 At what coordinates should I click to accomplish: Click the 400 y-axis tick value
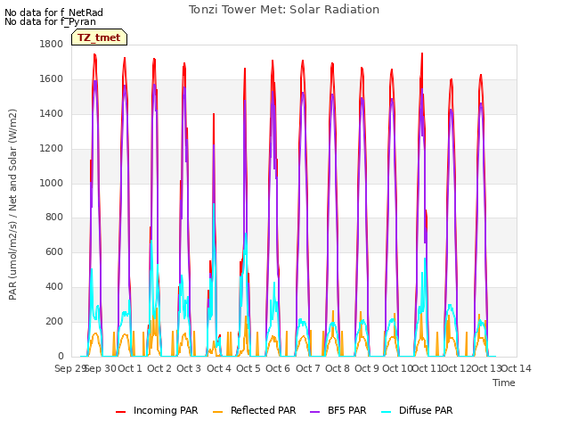tap(54, 287)
